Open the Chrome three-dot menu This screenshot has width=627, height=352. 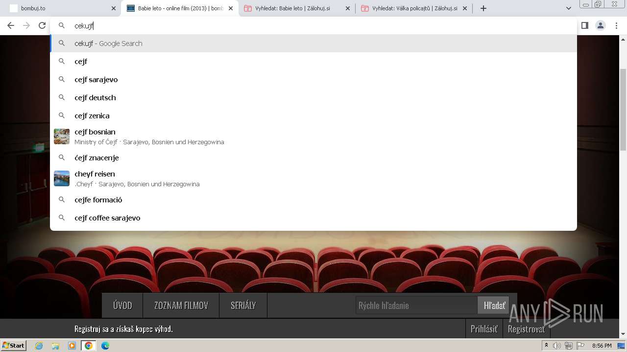tap(617, 25)
